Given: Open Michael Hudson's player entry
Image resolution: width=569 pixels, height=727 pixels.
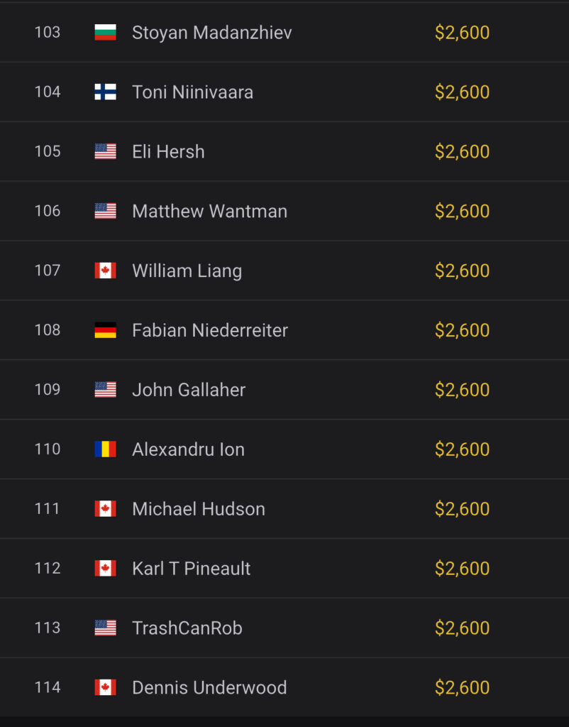Looking at the screenshot, I should point(198,509).
